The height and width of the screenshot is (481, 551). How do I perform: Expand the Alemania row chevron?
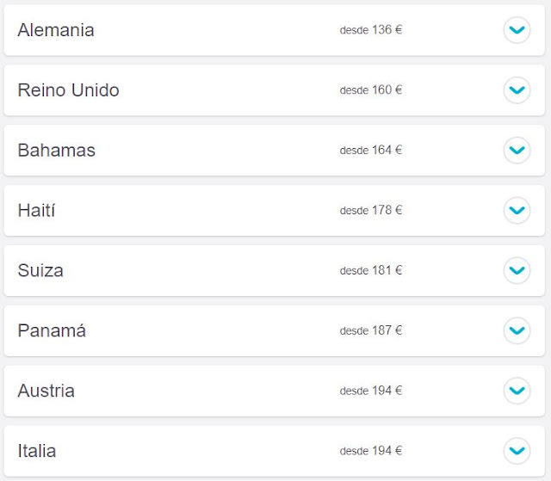coord(517,30)
